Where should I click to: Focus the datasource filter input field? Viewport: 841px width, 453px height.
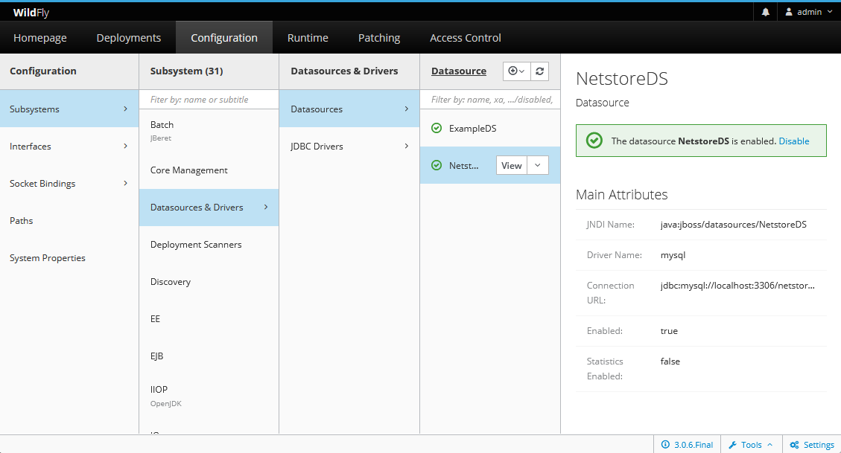pyautogui.click(x=490, y=100)
